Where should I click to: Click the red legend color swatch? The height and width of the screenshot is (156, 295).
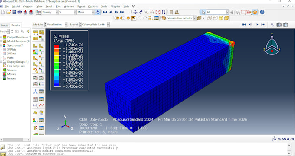click(56, 47)
